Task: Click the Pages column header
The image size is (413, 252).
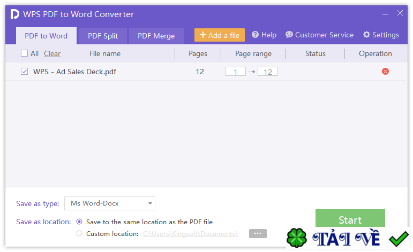Action: (x=198, y=53)
